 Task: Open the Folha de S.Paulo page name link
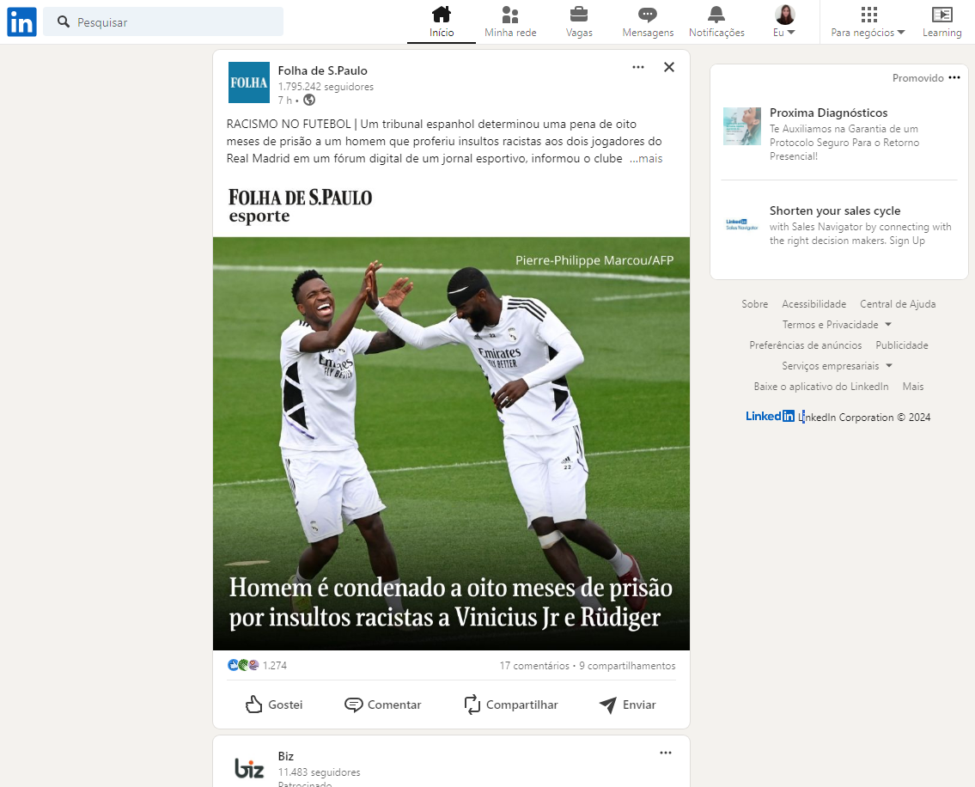pos(323,70)
